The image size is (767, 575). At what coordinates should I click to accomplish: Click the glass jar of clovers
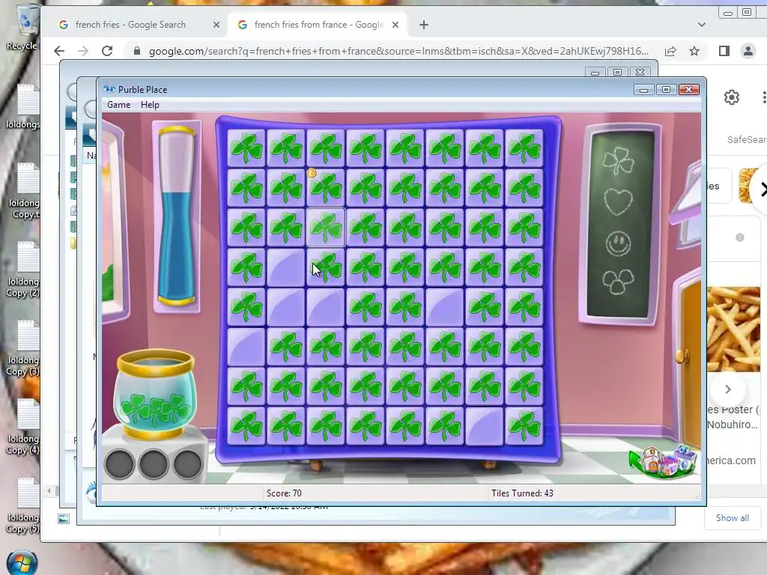(x=155, y=394)
